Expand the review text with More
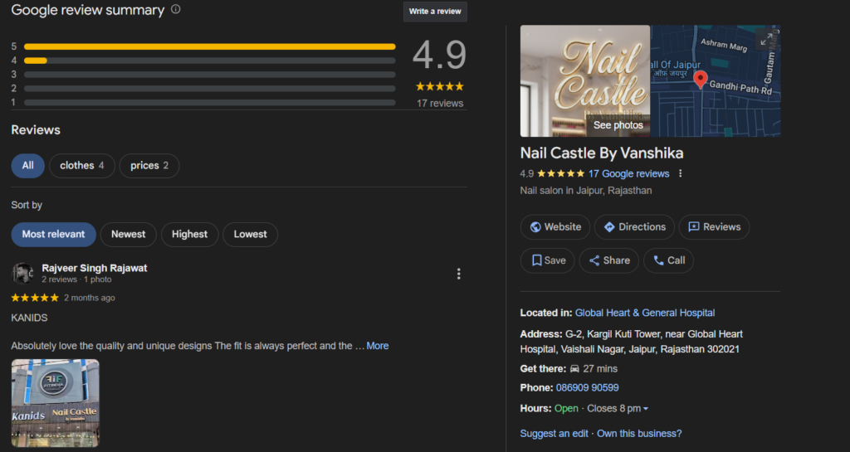This screenshot has height=452, width=850. tap(378, 346)
